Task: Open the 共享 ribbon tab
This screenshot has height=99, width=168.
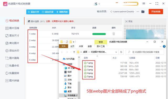Action: tap(81, 46)
